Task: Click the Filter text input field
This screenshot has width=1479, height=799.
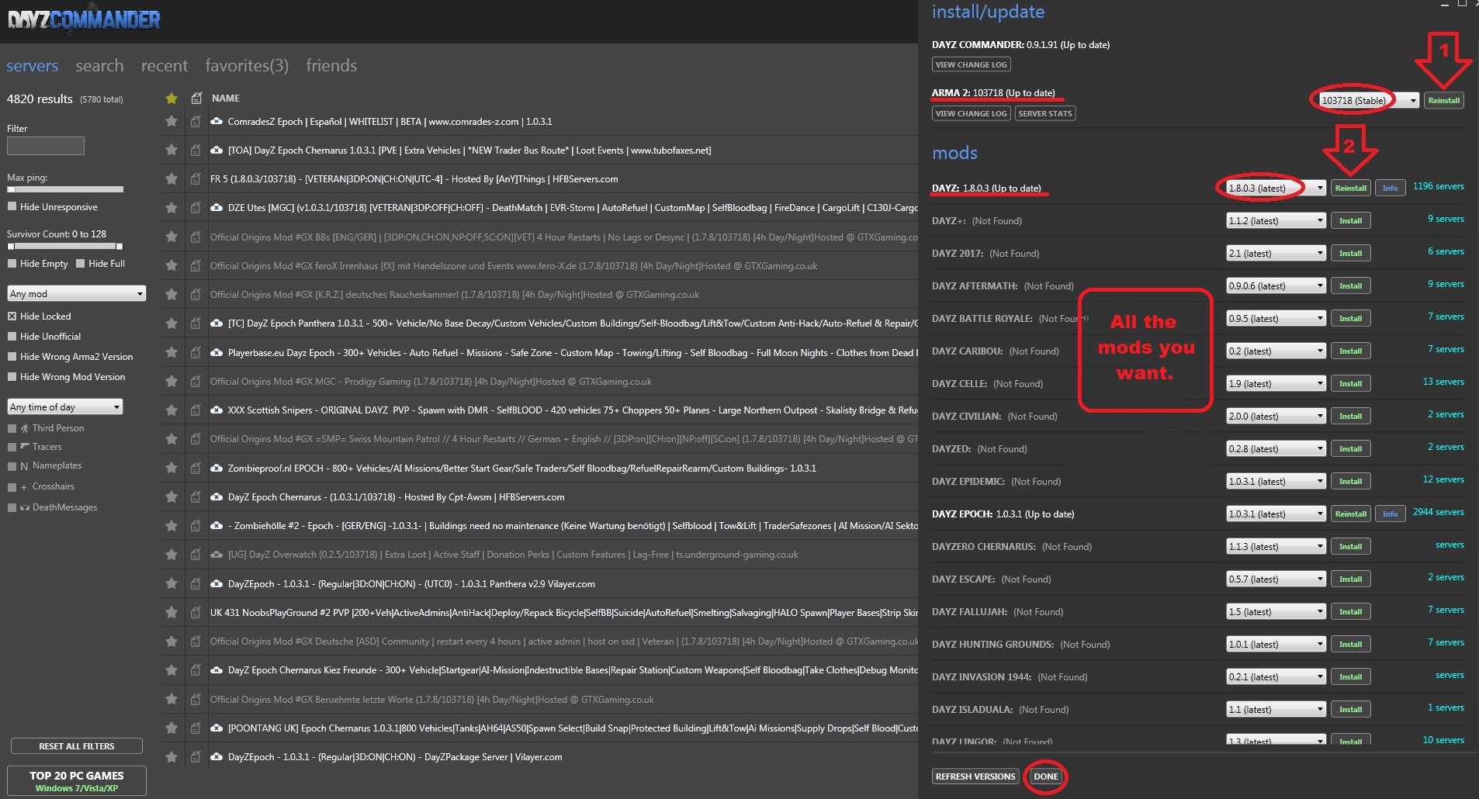Action: 46,146
